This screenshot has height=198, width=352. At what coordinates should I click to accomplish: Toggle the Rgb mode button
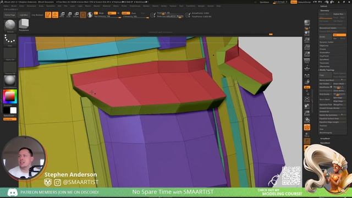coord(112,13)
